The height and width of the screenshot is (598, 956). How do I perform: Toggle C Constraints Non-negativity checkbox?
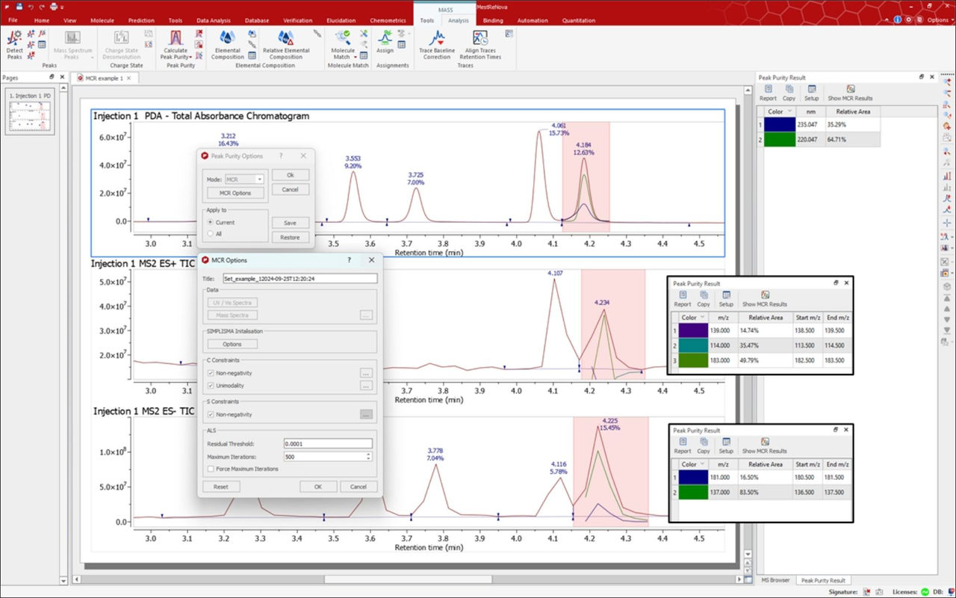tap(211, 372)
